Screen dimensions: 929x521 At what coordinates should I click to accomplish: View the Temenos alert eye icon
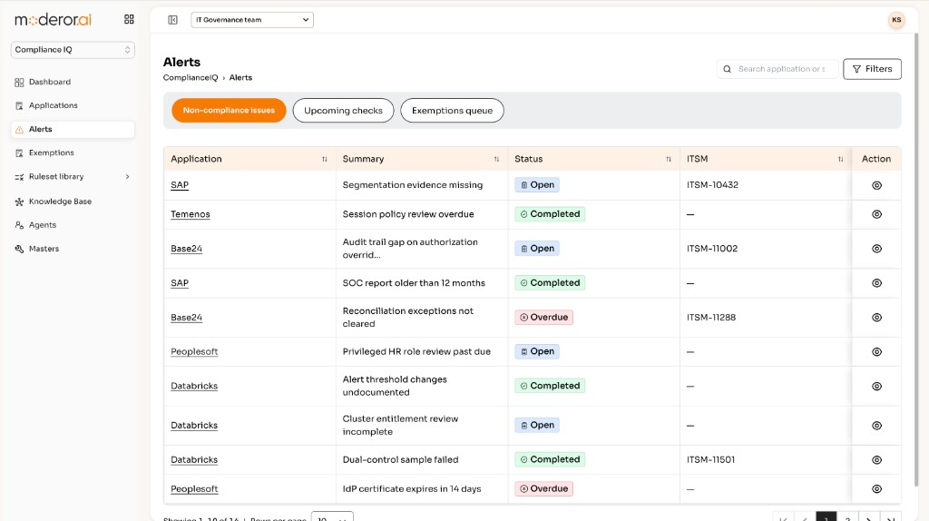tap(877, 214)
